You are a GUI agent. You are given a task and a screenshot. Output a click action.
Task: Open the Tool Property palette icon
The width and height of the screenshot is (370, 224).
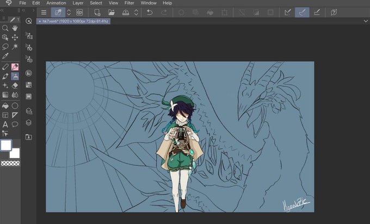pyautogui.click(x=29, y=47)
